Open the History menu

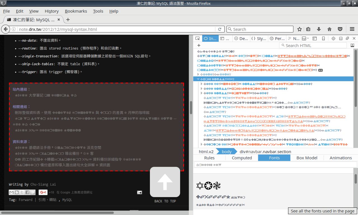coord(51,11)
